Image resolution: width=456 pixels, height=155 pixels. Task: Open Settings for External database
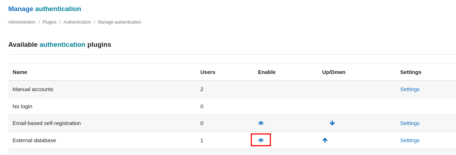tap(410, 140)
